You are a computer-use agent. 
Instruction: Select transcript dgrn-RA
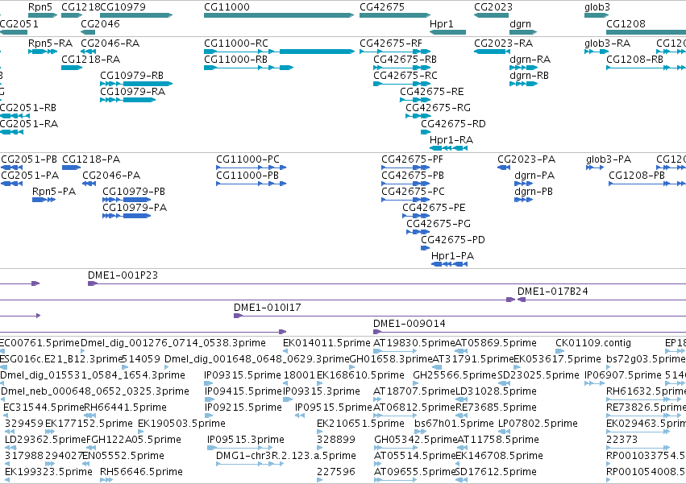point(523,68)
